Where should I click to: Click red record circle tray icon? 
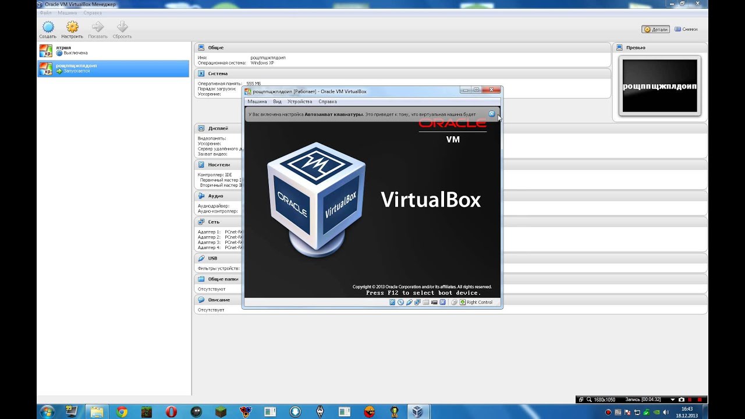pyautogui.click(x=608, y=413)
